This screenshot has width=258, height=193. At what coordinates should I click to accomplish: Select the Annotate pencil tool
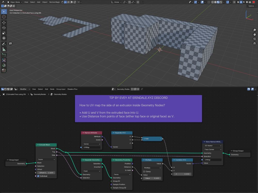[4, 44]
